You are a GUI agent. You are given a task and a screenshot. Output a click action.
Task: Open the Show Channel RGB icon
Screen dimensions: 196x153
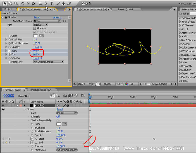[126, 84]
